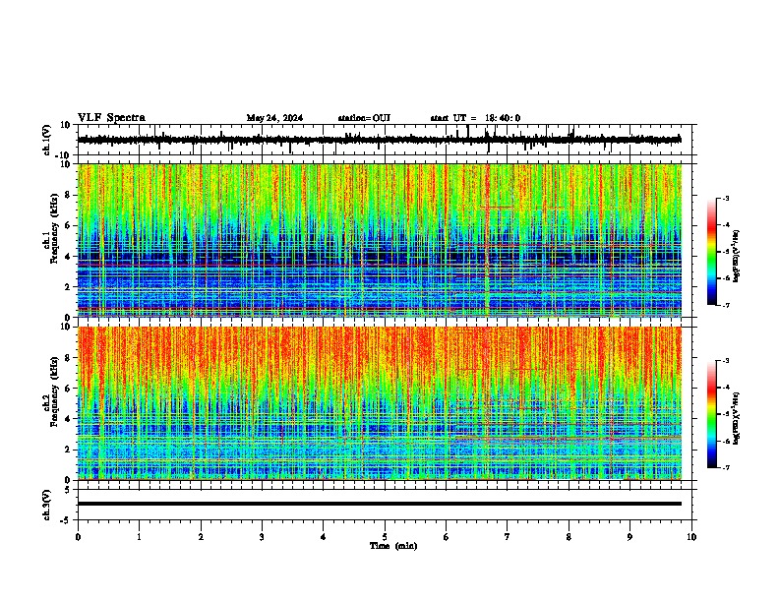Click the "1" tick on the time axis
Image resolution: width=779 pixels, height=602 pixels.
(x=139, y=537)
